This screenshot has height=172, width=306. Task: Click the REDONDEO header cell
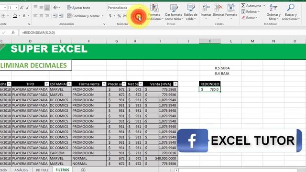pyautogui.click(x=210, y=84)
